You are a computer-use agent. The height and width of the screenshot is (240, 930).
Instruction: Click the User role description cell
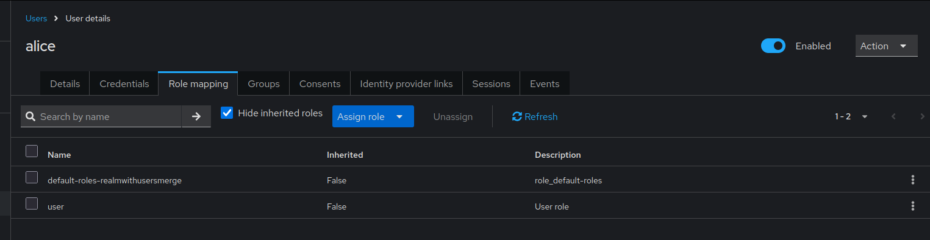click(x=552, y=206)
